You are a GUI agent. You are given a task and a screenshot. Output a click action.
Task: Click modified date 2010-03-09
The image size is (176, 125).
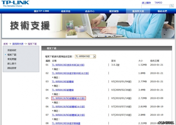coord(156,98)
